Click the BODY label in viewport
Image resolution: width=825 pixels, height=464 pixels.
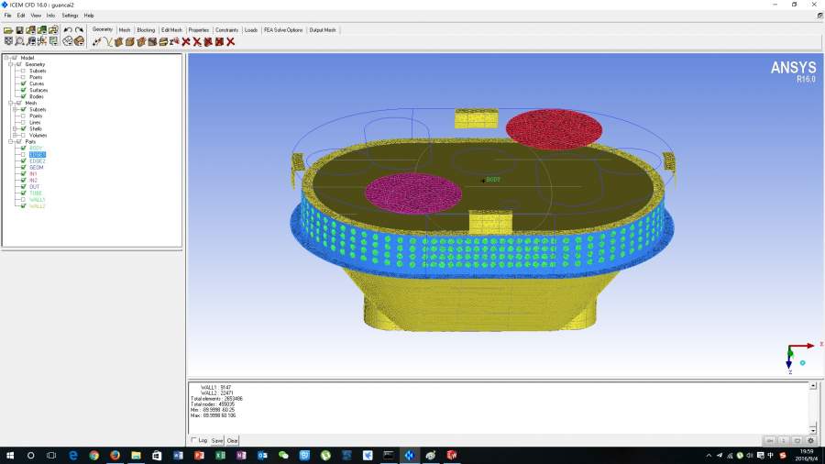(493, 180)
